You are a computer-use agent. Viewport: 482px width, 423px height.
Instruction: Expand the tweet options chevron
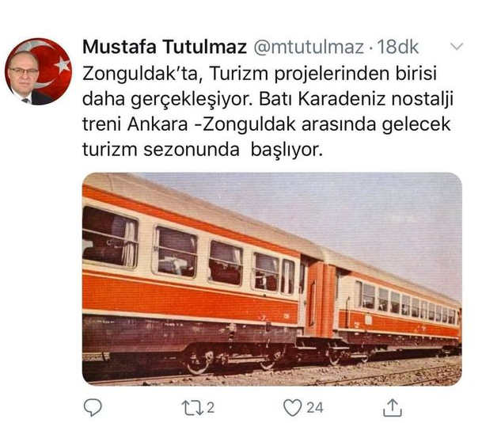[x=457, y=47]
